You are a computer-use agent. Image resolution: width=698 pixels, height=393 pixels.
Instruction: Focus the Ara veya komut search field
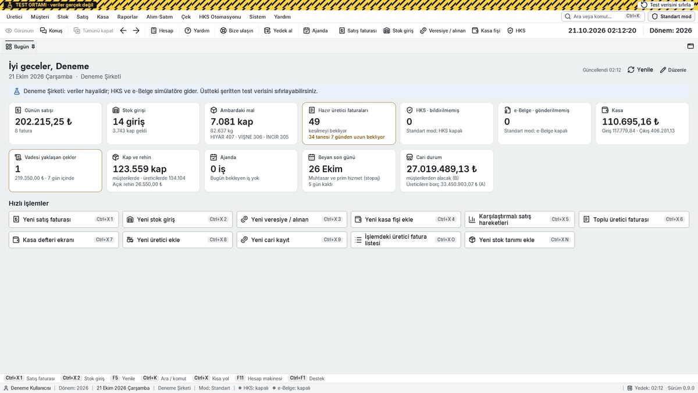(x=603, y=16)
